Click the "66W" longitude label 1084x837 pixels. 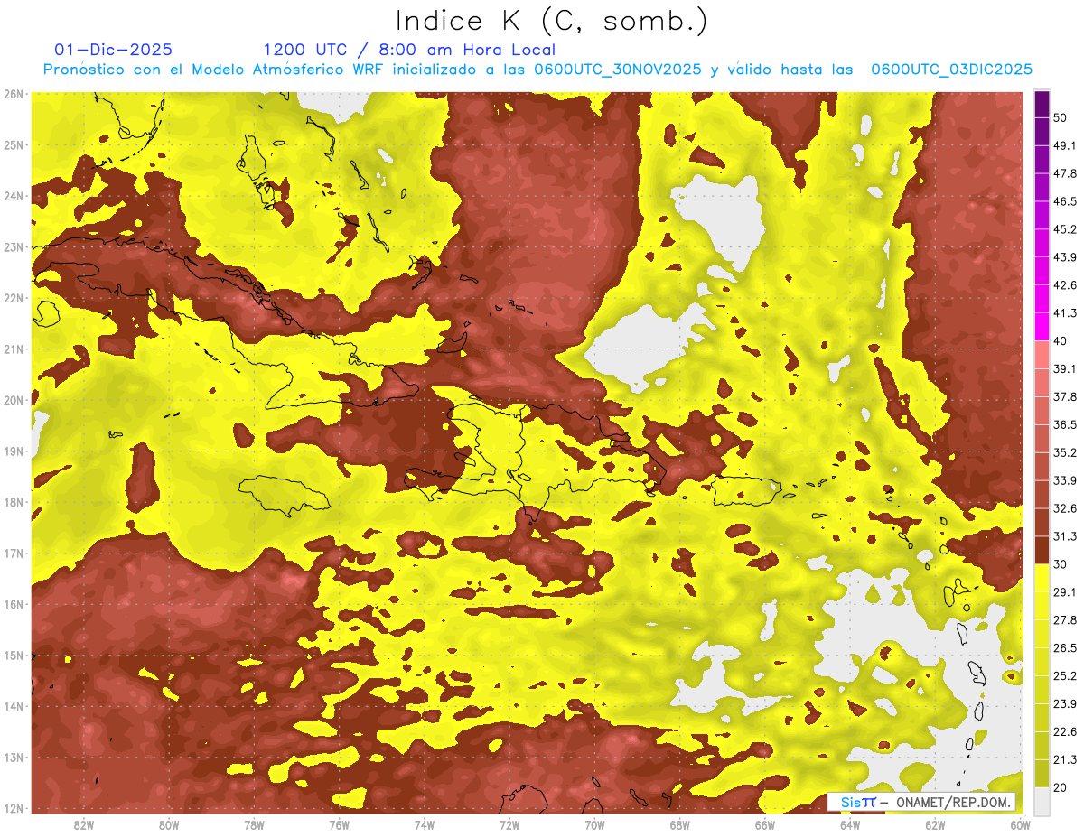point(764,824)
